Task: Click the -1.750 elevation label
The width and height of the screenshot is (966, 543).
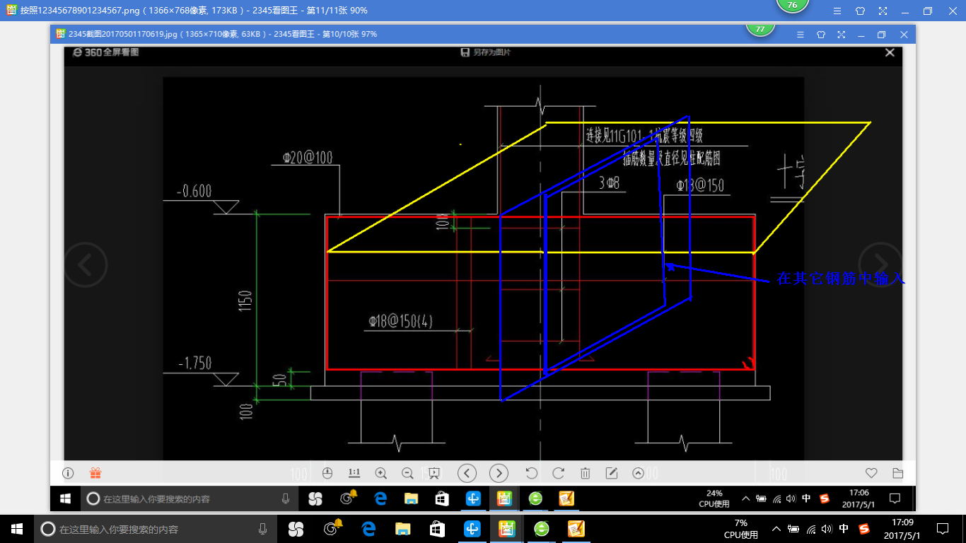Action: point(194,363)
